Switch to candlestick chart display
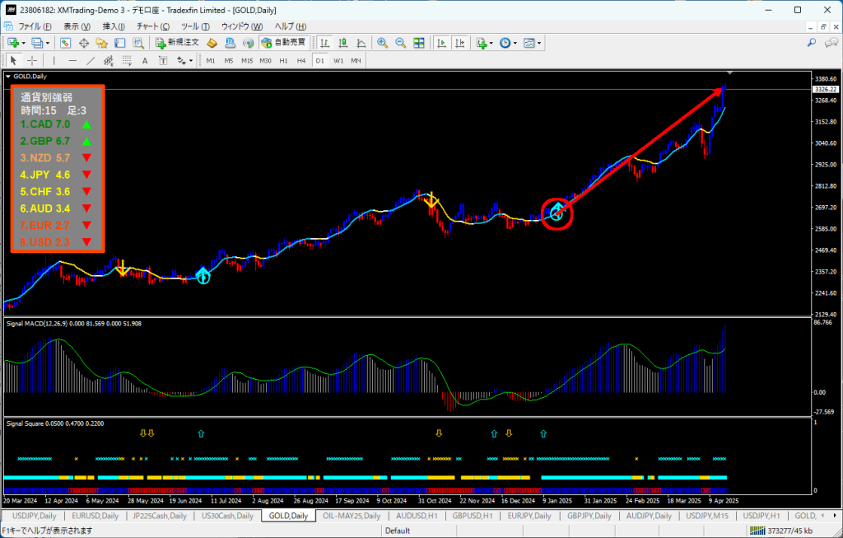This screenshot has width=843, height=538. (343, 43)
